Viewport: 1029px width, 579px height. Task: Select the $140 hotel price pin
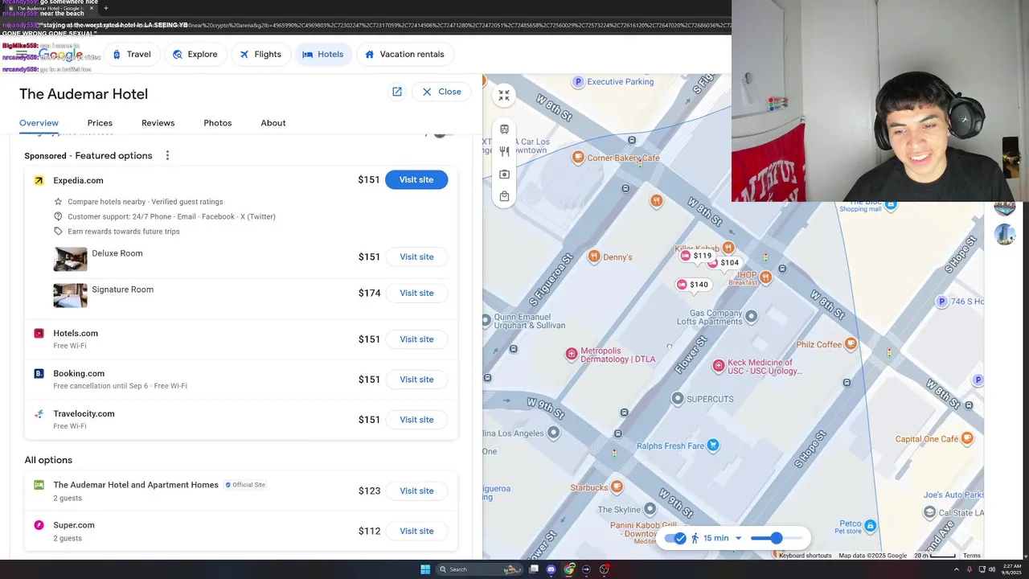[693, 285]
